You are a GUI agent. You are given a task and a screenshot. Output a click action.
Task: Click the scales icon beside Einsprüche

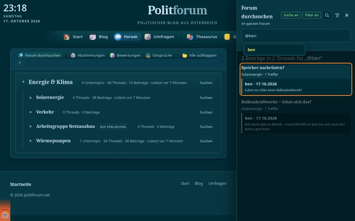[x=148, y=55]
